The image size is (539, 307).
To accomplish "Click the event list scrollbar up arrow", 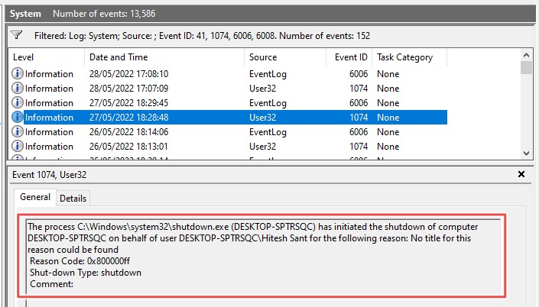I will 526,56.
